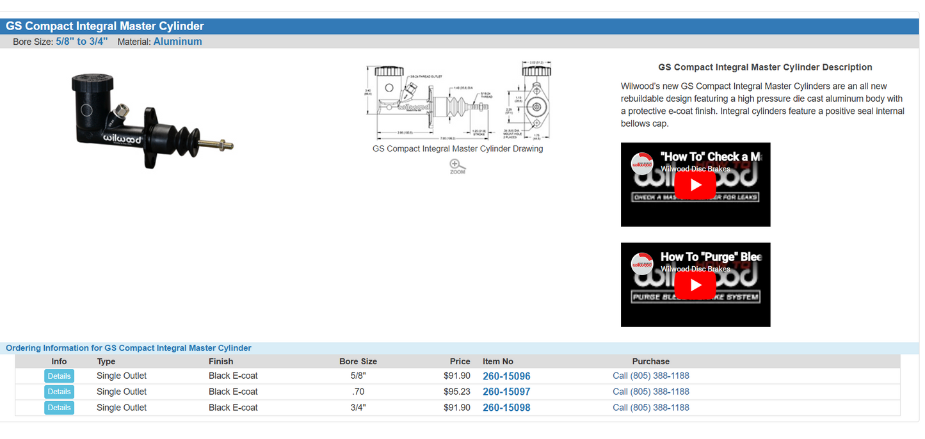Open the master cylinder technical drawing

click(x=458, y=100)
